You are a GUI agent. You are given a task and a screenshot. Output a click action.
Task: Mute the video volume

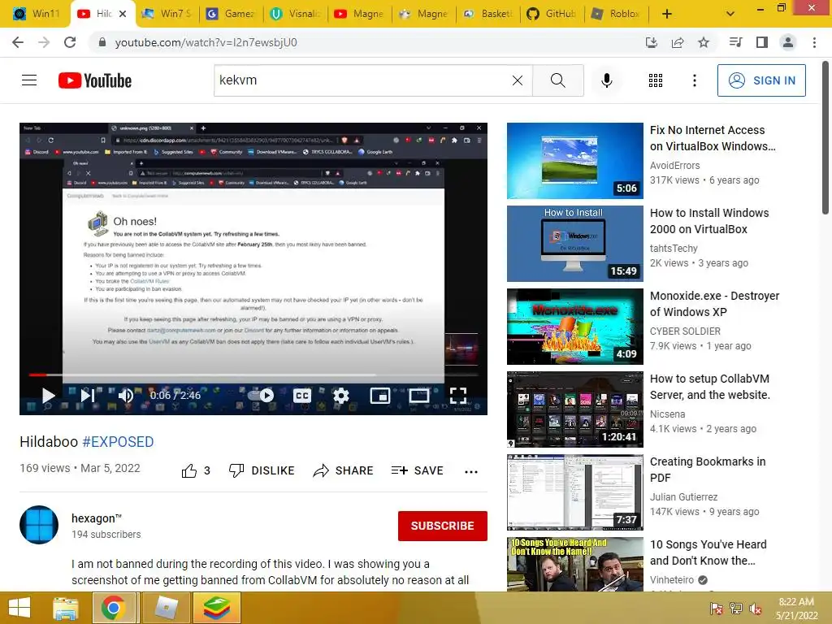point(126,396)
